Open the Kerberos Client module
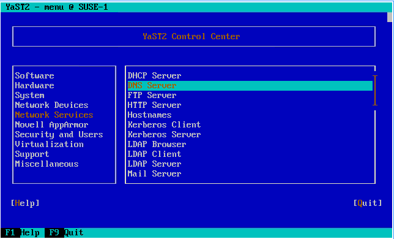394x239 pixels. 164,125
